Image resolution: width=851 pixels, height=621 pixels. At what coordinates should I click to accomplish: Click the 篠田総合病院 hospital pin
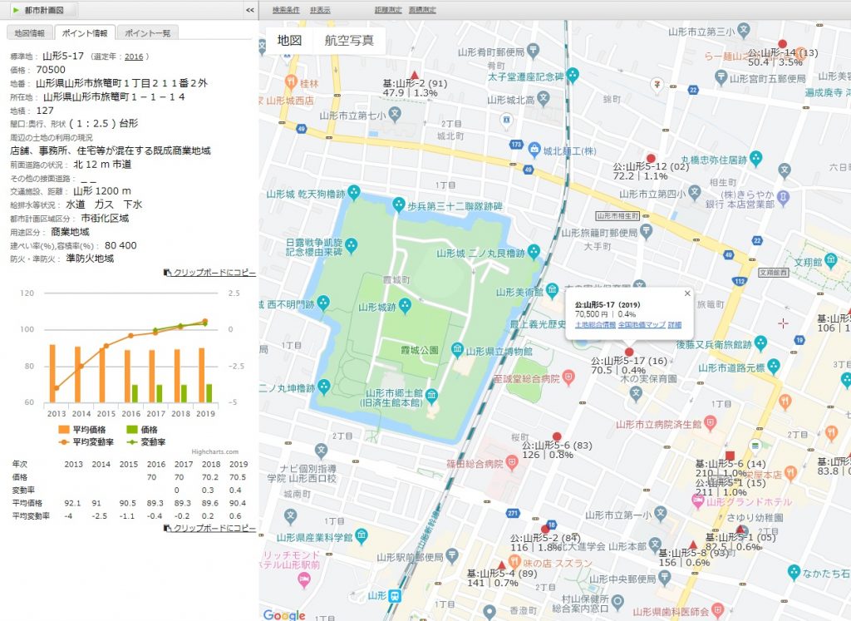511,462
